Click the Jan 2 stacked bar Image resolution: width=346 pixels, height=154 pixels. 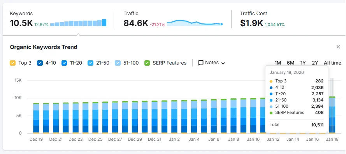pos(174,117)
